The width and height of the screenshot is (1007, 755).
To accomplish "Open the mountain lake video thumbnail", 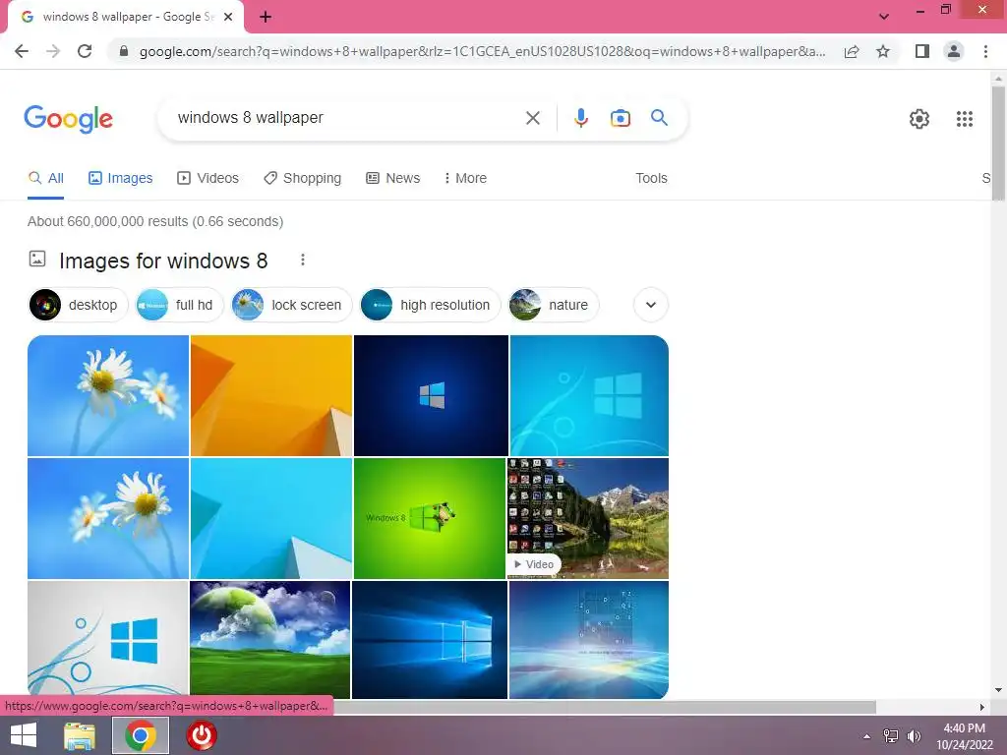I will click(588, 518).
